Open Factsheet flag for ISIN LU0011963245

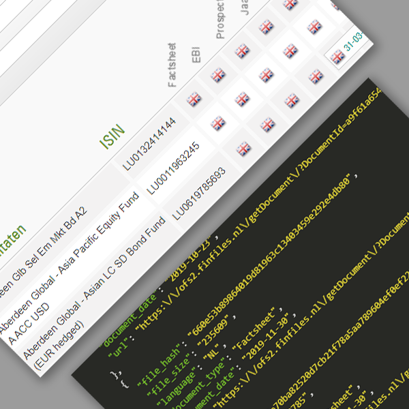(x=218, y=123)
